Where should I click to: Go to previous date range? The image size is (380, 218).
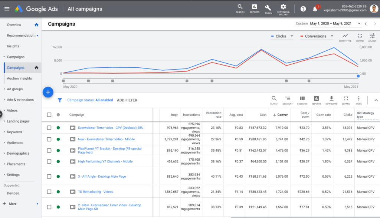click(366, 24)
